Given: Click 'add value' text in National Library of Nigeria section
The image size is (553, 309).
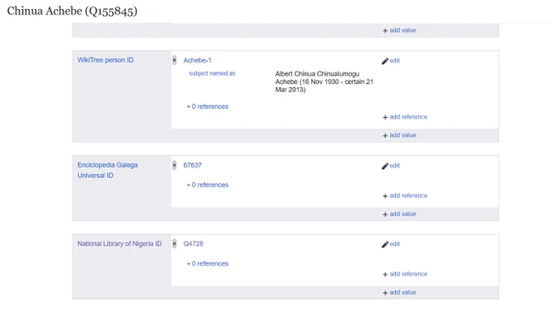Looking at the screenshot, I should 403,293.
